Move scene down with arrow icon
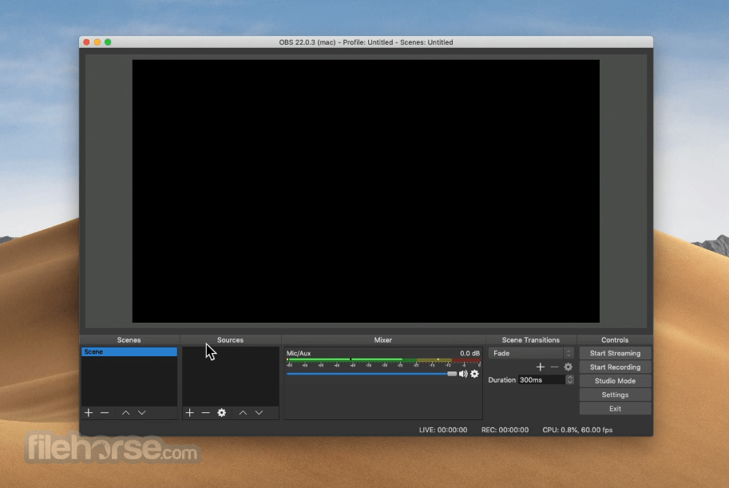This screenshot has width=729, height=488. click(x=142, y=413)
